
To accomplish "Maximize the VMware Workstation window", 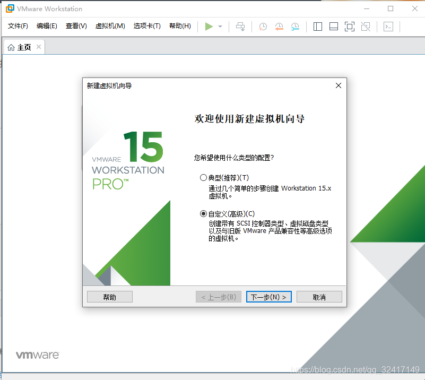I will (x=391, y=8).
